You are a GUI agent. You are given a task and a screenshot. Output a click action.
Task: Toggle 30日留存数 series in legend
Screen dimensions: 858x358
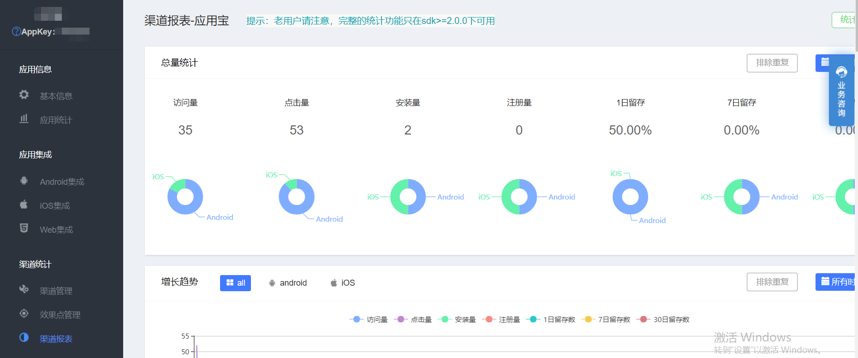tap(663, 319)
